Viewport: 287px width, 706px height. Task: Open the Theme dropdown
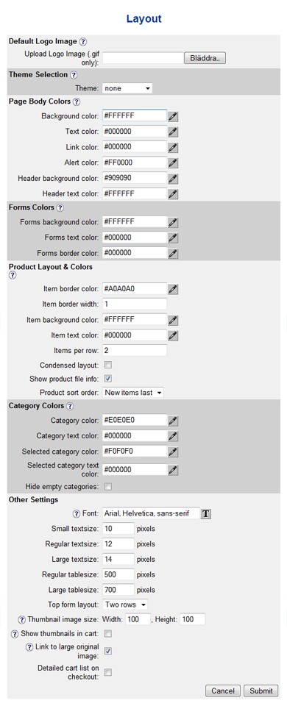127,89
